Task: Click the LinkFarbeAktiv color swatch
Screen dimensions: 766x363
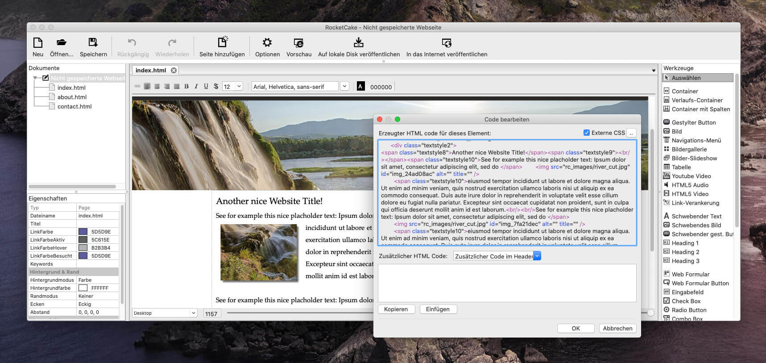Action: point(83,240)
